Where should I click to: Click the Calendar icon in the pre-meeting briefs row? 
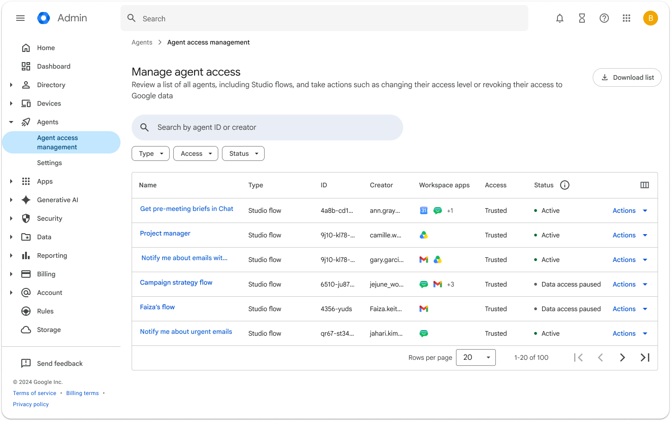click(424, 210)
